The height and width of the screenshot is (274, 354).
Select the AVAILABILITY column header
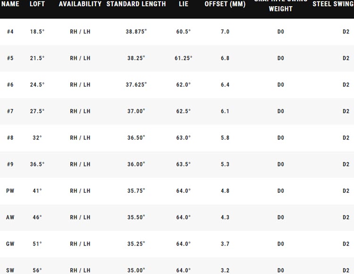[80, 4]
